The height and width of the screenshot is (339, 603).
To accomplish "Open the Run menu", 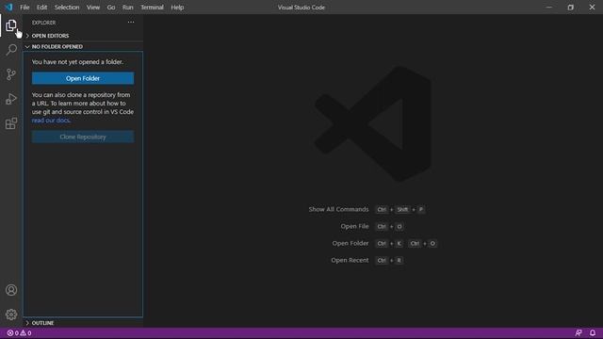I will [x=128, y=8].
